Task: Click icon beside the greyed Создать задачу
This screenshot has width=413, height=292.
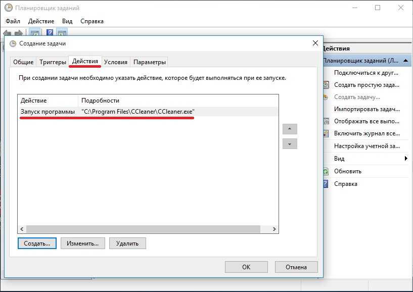Action: coord(326,97)
